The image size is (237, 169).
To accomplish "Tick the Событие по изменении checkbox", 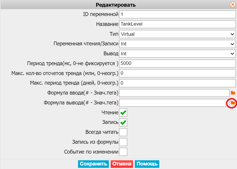I will [123, 152].
